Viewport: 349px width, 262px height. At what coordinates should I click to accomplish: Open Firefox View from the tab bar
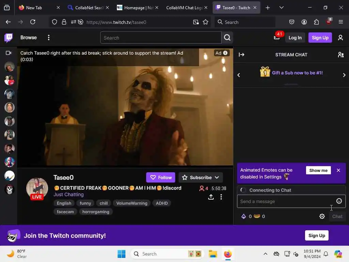click(x=7, y=8)
